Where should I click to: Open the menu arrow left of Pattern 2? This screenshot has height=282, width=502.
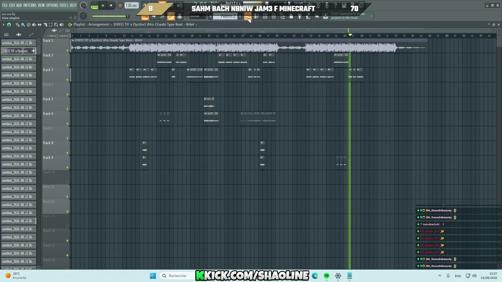point(210,16)
